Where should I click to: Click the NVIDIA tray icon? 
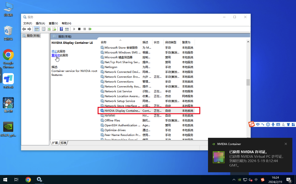(x=239, y=180)
